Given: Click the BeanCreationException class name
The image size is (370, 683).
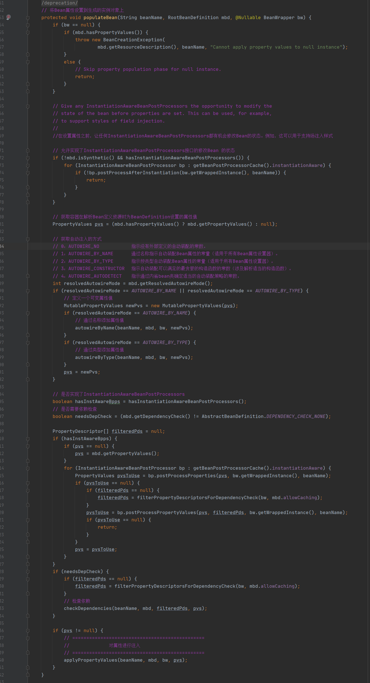Looking at the screenshot, I should click(x=133, y=40).
